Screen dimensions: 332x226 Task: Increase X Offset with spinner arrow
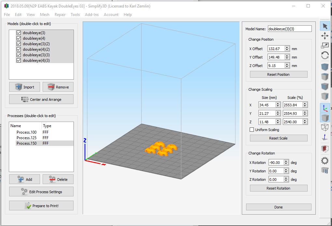[287, 47]
